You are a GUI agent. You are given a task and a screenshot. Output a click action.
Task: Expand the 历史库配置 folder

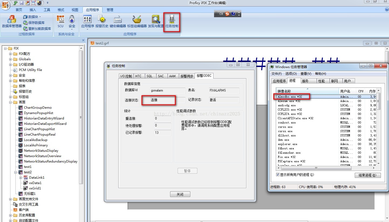coord(11,215)
